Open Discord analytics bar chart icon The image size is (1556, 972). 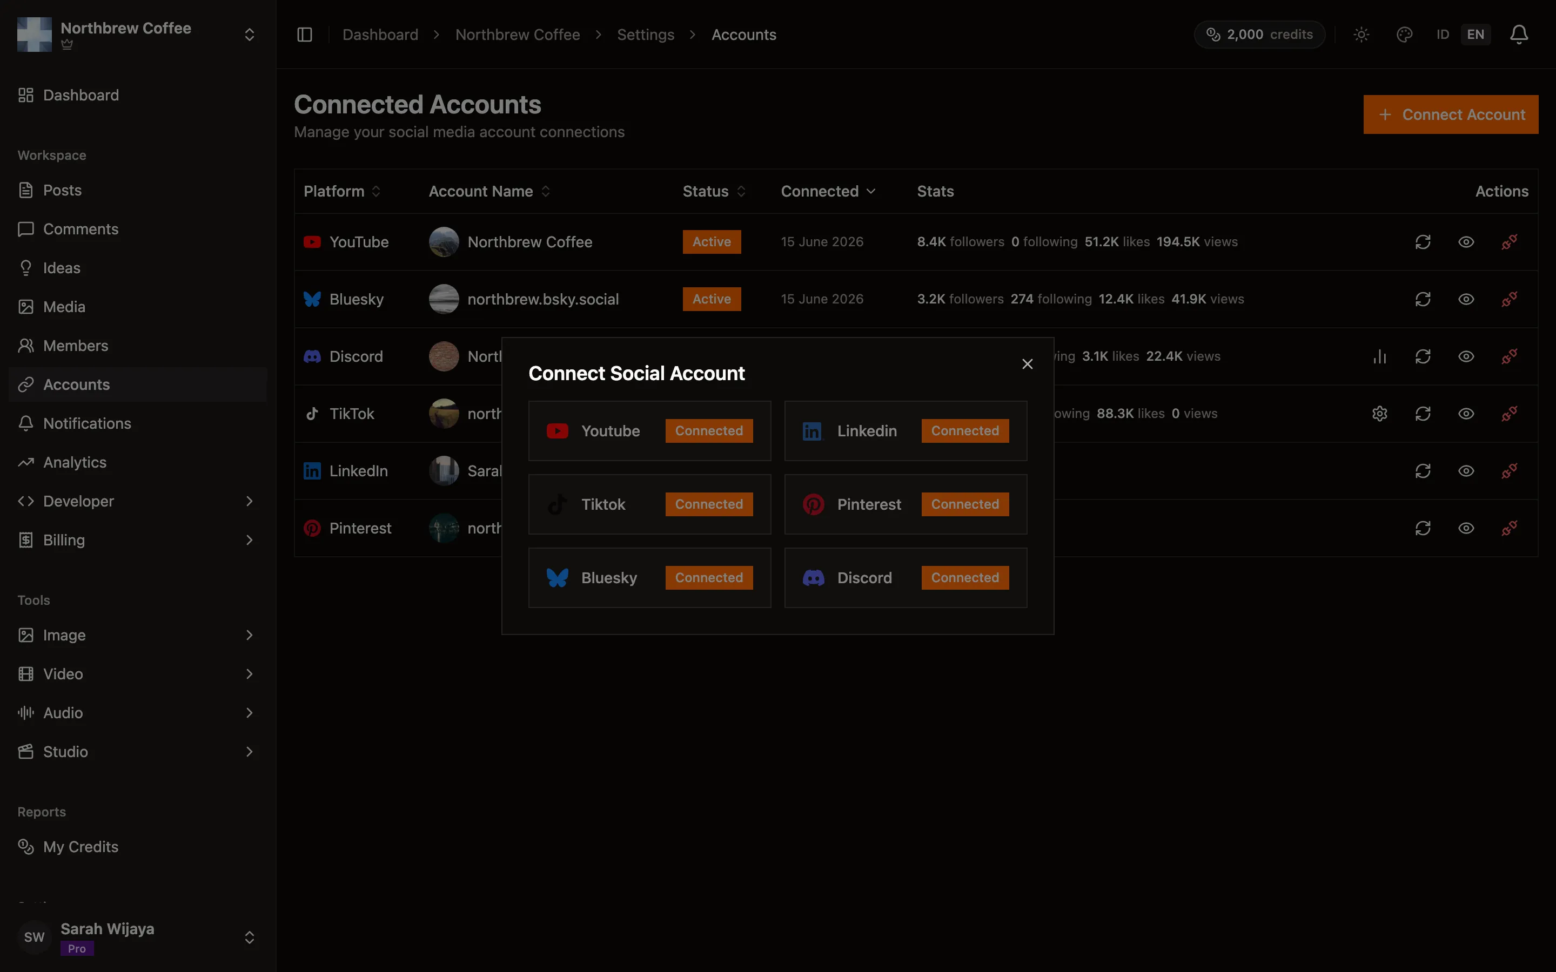(x=1380, y=356)
